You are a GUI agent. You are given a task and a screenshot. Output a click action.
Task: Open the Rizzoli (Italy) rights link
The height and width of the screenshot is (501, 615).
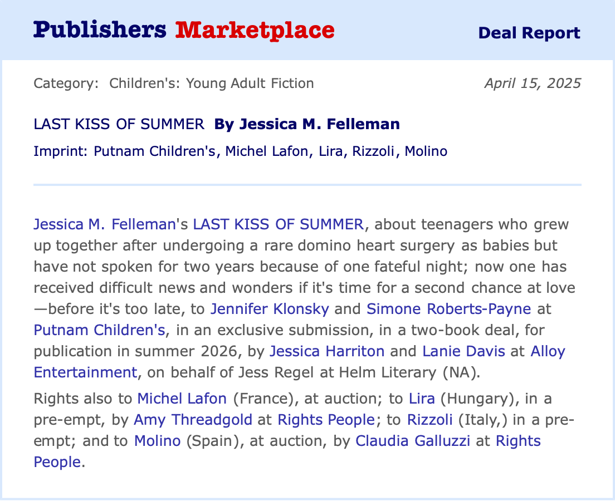pyautogui.click(x=429, y=419)
